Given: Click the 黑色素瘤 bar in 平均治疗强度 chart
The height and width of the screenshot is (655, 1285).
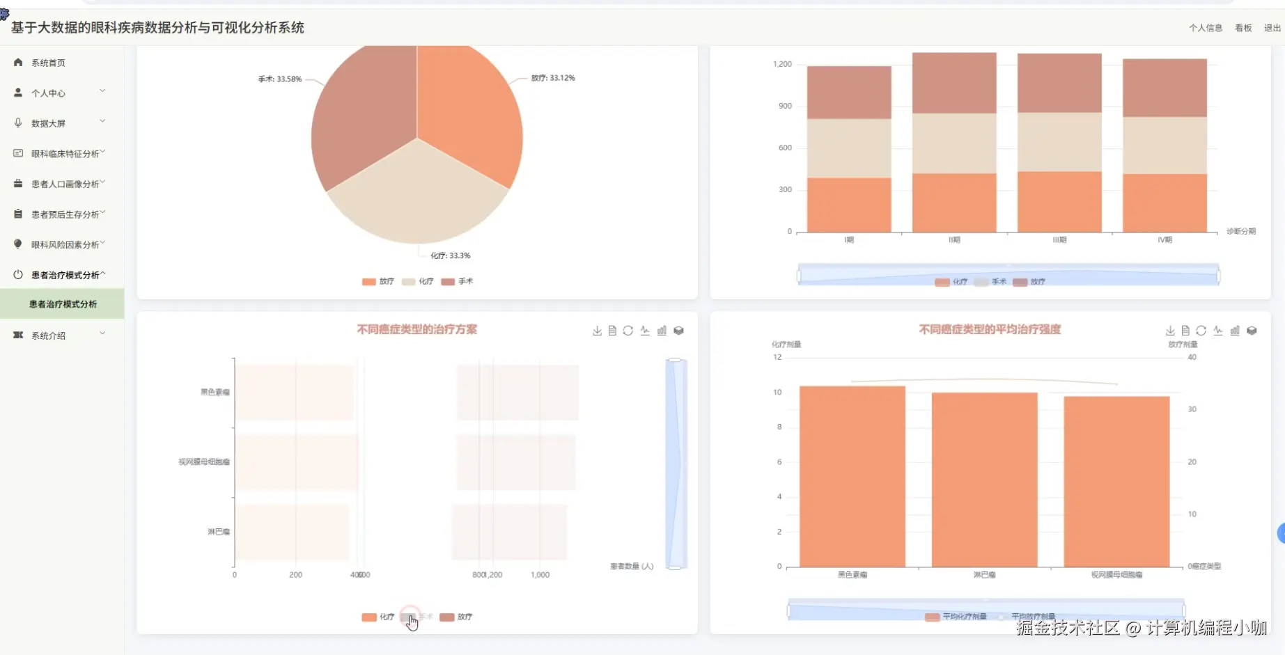Looking at the screenshot, I should [x=852, y=477].
